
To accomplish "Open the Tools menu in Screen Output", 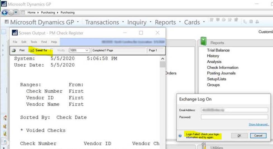I will [34, 42].
